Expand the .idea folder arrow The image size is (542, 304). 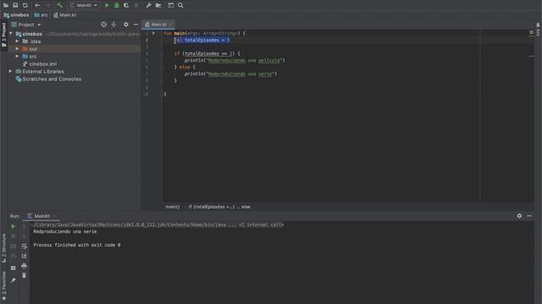(17, 41)
